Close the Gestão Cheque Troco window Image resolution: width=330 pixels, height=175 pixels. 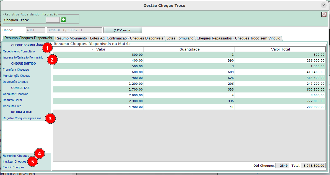click(x=323, y=5)
